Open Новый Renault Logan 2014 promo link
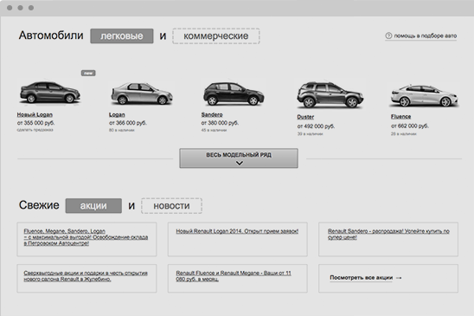This screenshot has height=316, width=474. tap(237, 231)
